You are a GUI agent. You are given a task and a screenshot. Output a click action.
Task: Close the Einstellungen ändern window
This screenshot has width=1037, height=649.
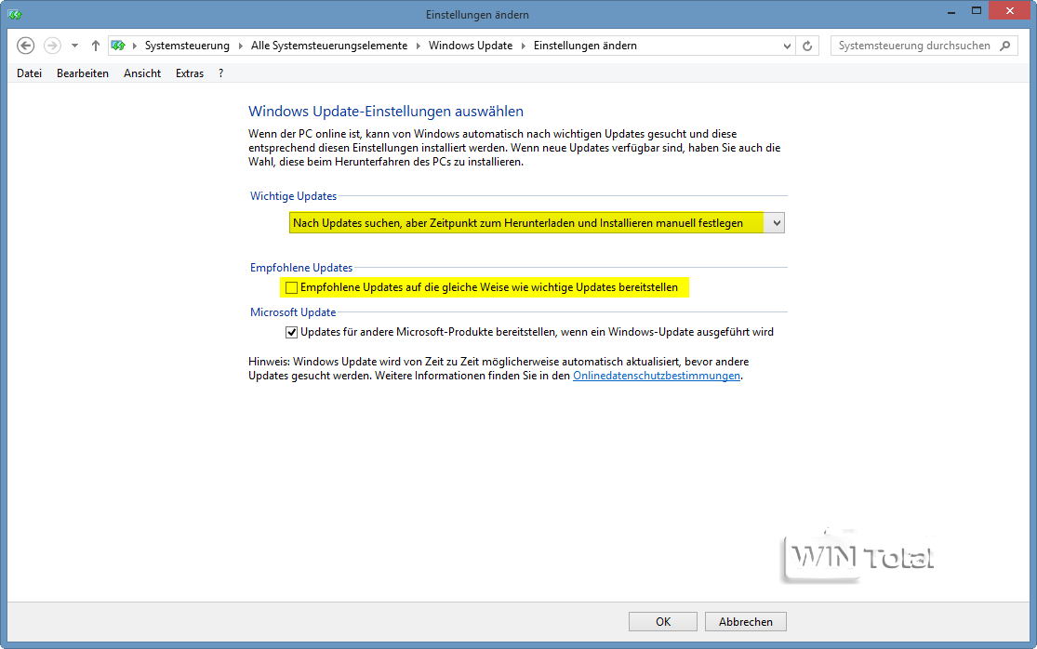[x=1009, y=11]
